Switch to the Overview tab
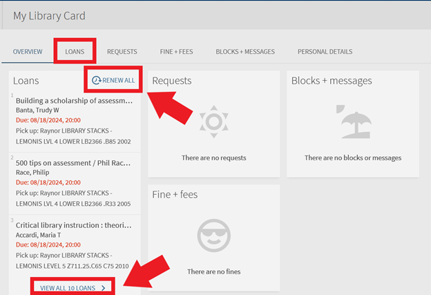Image resolution: width=431 pixels, height=295 pixels. coord(28,52)
